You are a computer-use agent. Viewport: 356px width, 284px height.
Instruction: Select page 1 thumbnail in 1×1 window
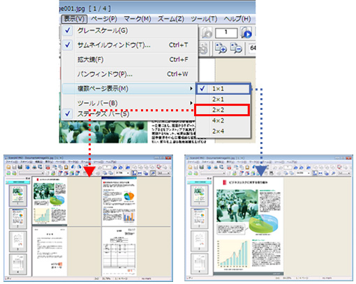click(x=200, y=196)
